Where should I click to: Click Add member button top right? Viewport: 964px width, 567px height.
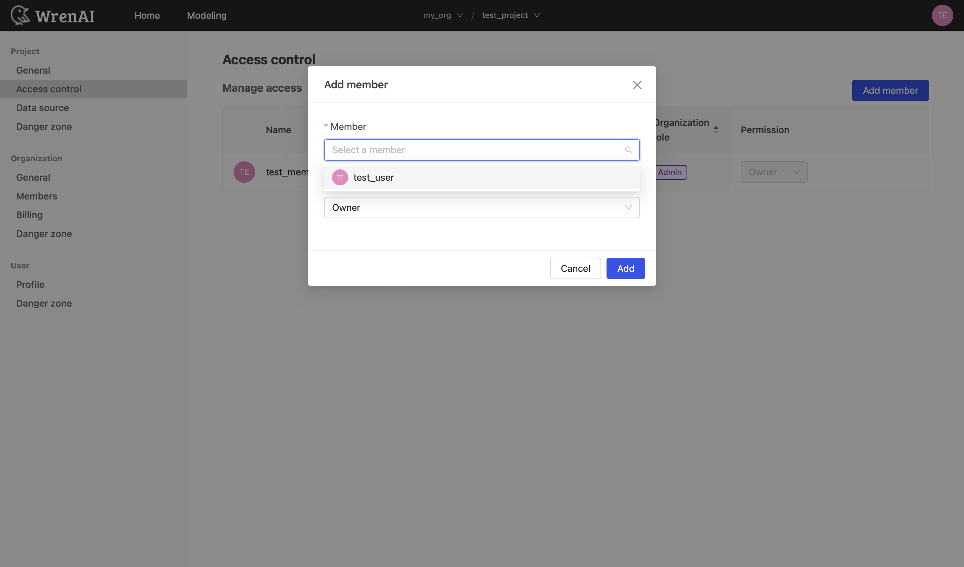890,90
